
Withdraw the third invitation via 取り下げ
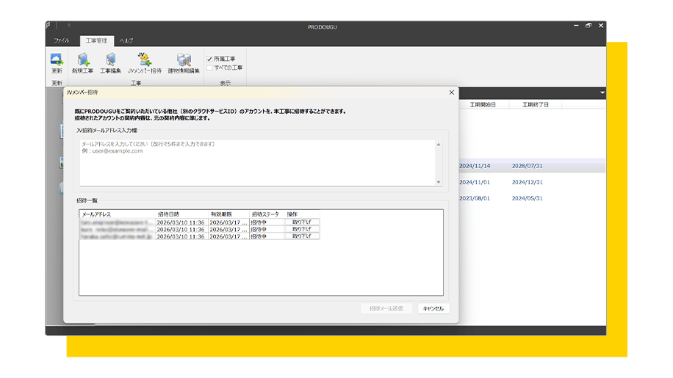coord(302,236)
